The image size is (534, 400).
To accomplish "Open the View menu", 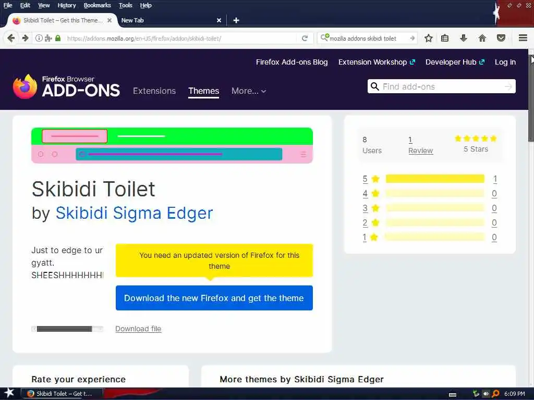I will tap(44, 5).
